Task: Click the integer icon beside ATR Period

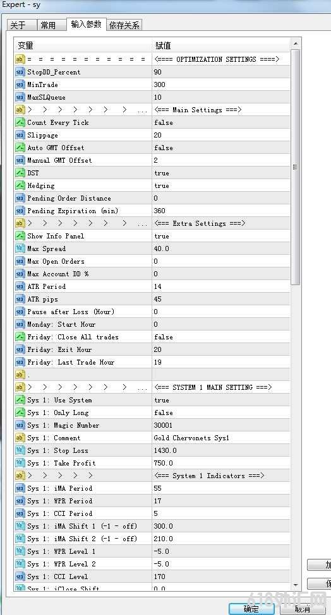Action: coord(20,286)
